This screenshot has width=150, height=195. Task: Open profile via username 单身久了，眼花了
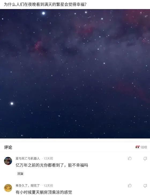pyautogui.click(x=28, y=185)
